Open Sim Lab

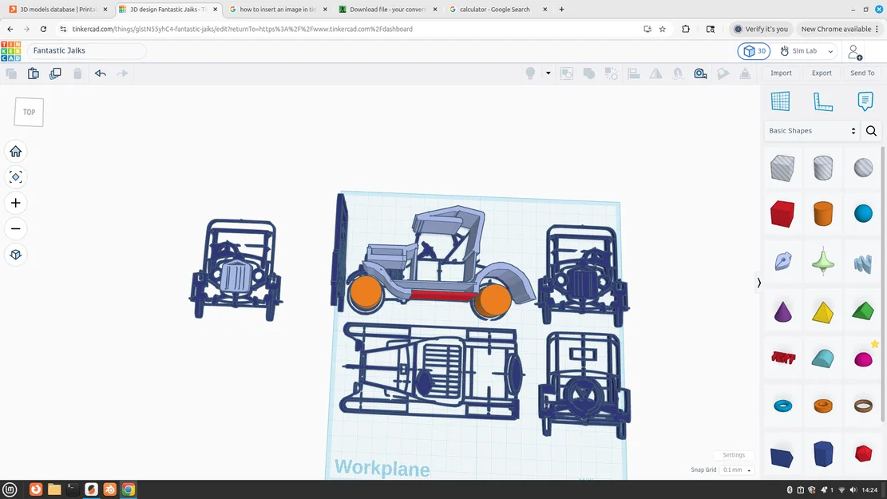(798, 51)
